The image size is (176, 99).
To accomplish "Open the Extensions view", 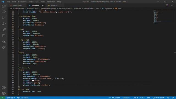I will click(4, 30).
